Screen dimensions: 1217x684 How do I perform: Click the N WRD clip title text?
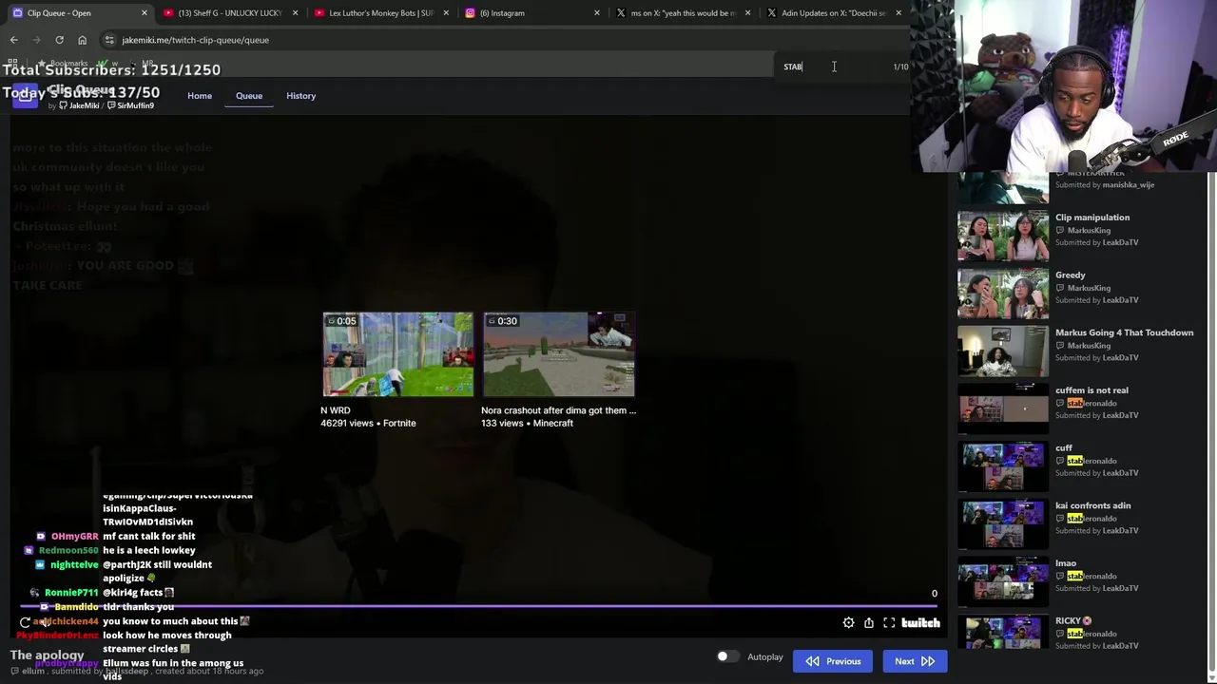tap(335, 410)
